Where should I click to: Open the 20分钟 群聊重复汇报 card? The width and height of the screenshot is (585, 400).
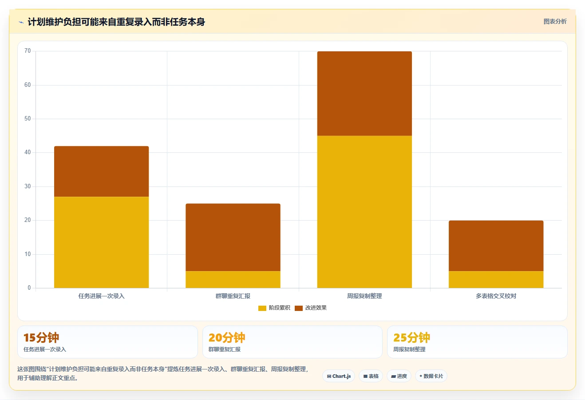292,342
